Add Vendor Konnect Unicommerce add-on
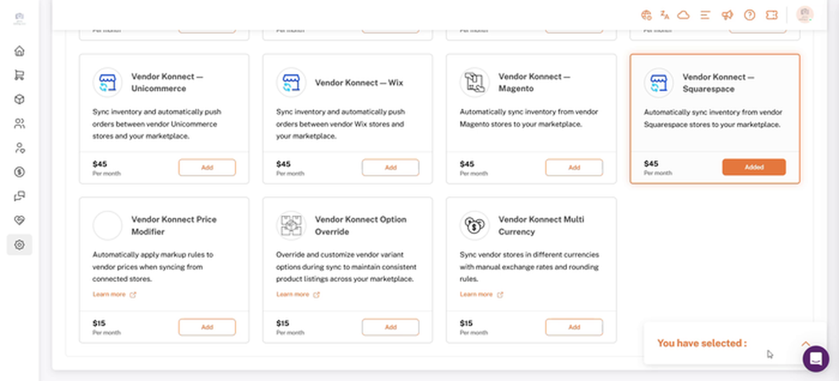The width and height of the screenshot is (839, 381). [207, 167]
